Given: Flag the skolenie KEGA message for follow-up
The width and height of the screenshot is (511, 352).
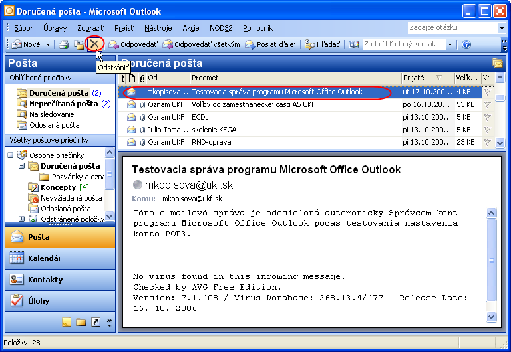Looking at the screenshot, I should [487, 130].
